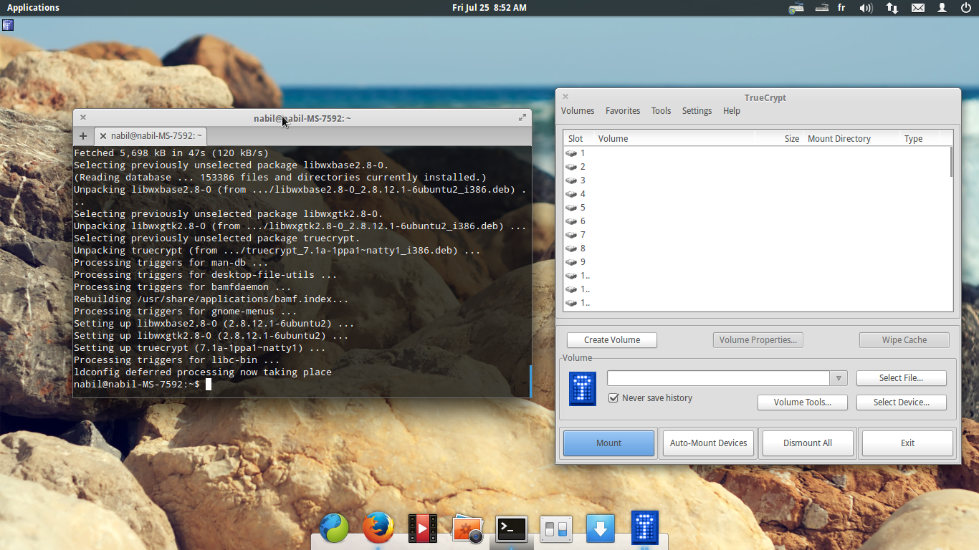Click the terminal prompt line nabil@nabil-MS-7592:~$
The height and width of the screenshot is (550, 979).
tap(137, 385)
